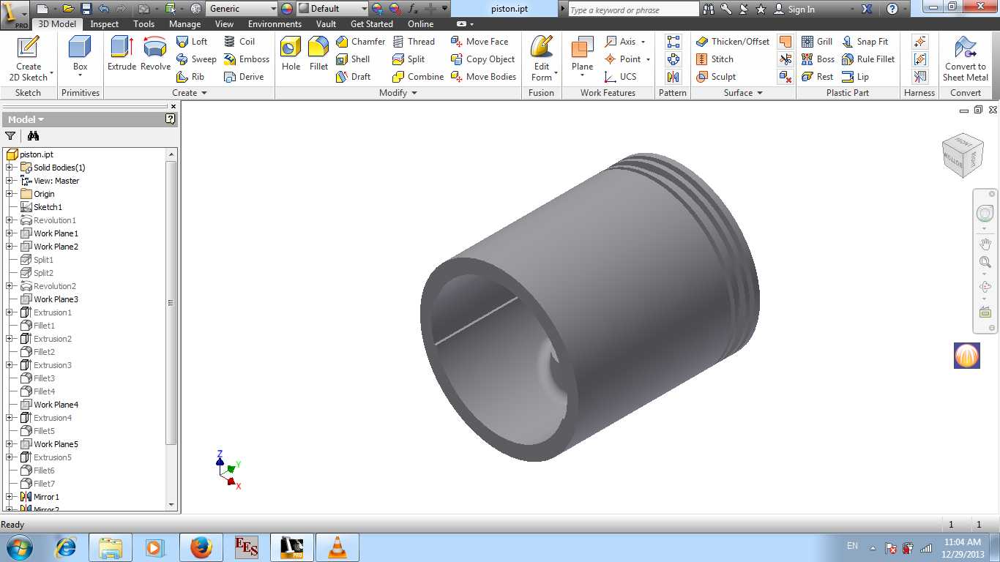Click the Loft tool
This screenshot has width=1000, height=562.
[192, 42]
